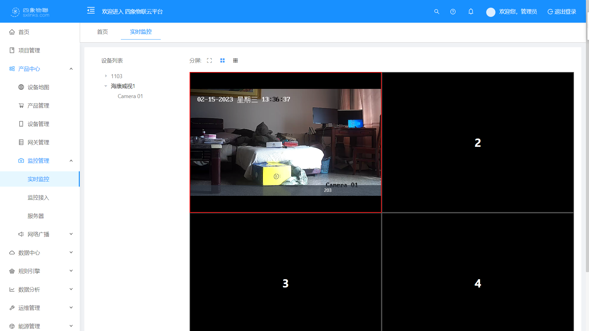589x331 pixels.
Task: Open 监控接入 in the sidebar
Action: click(x=38, y=198)
